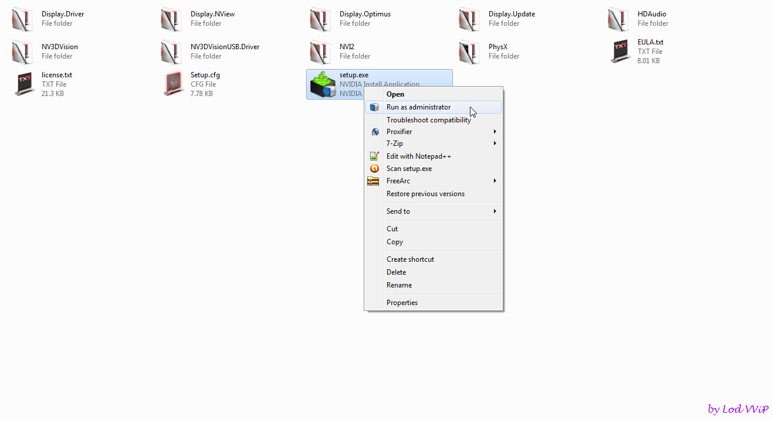Select Delete from the context menu
772x421 pixels.
click(434, 272)
